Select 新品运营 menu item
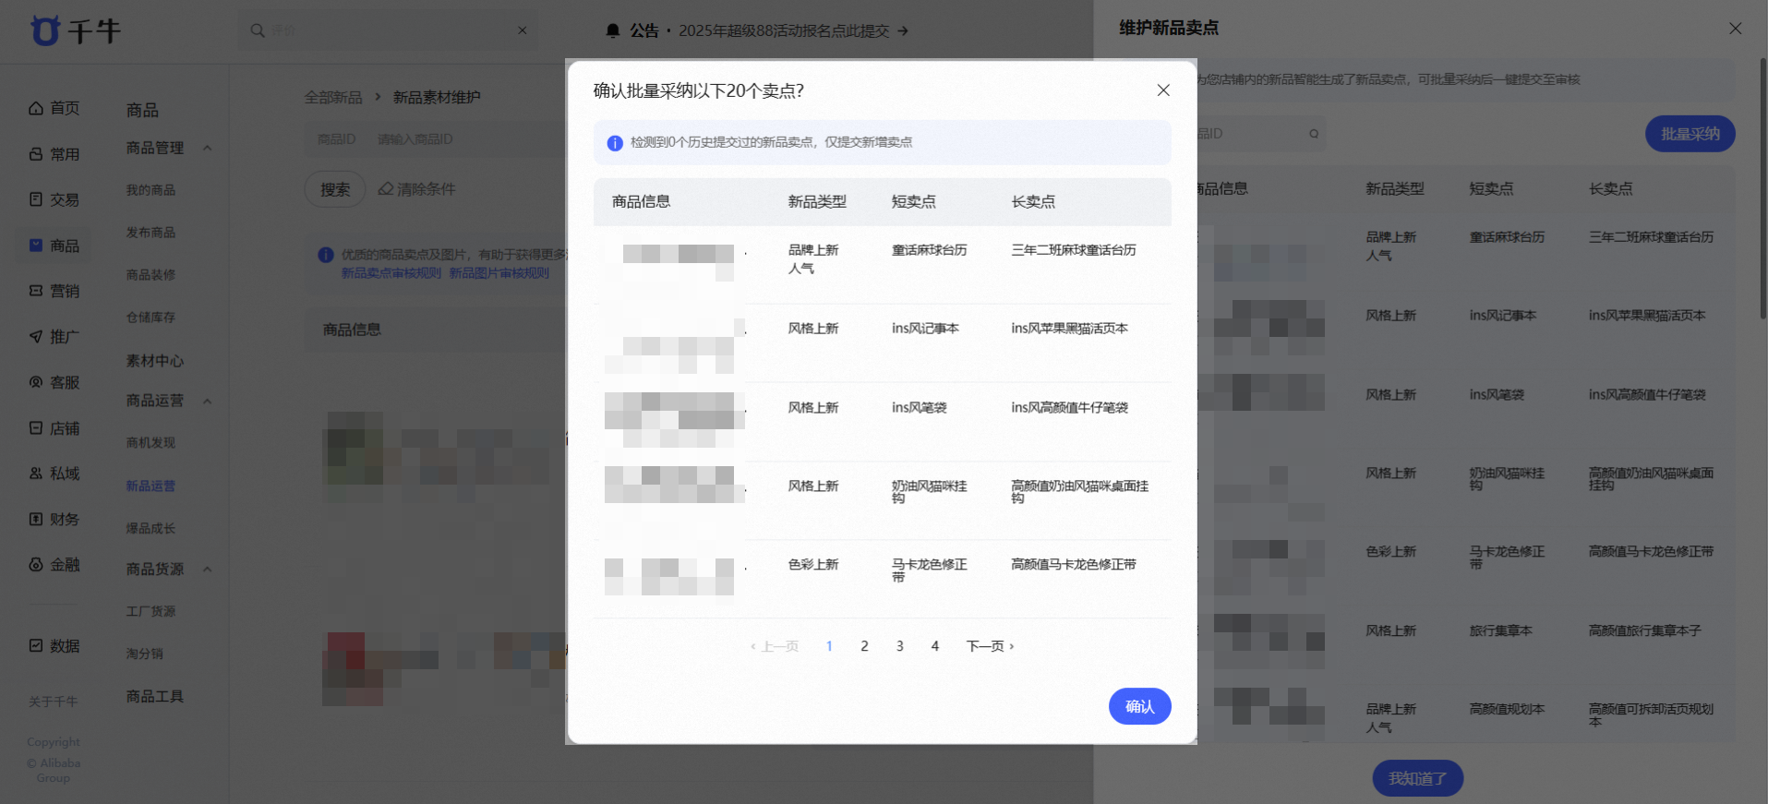 150,486
